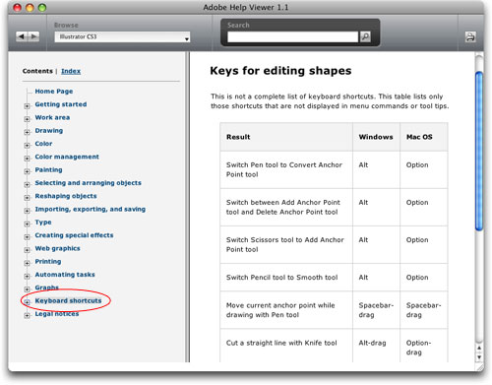Open the Work area topic
The image size is (492, 385).
[x=52, y=117]
